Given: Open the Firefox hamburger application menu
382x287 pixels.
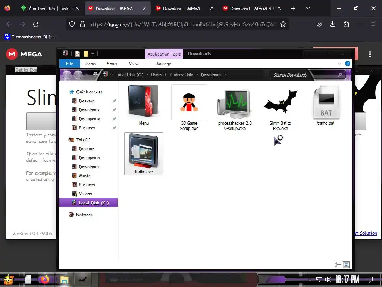Looking at the screenshot, I should [x=373, y=24].
